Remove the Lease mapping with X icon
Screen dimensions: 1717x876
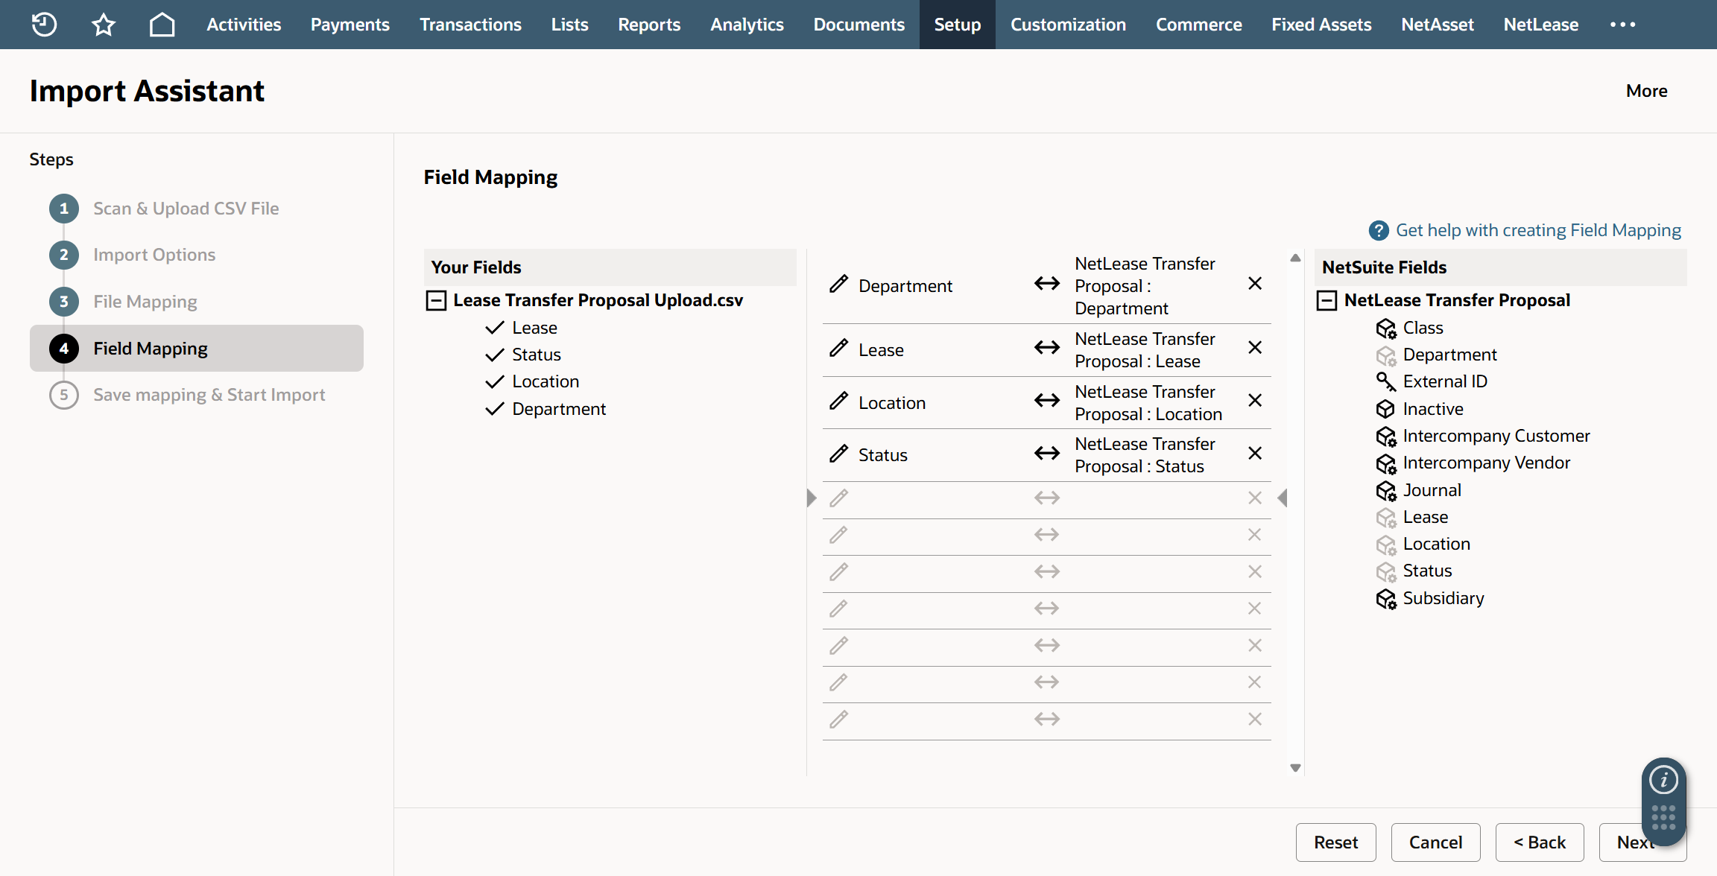[1255, 348]
